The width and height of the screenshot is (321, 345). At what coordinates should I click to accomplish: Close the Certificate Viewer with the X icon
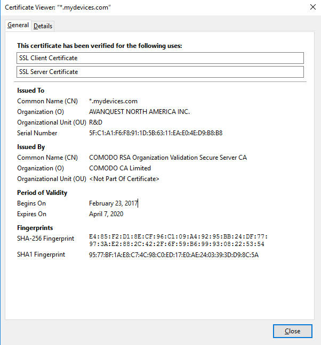pos(313,7)
